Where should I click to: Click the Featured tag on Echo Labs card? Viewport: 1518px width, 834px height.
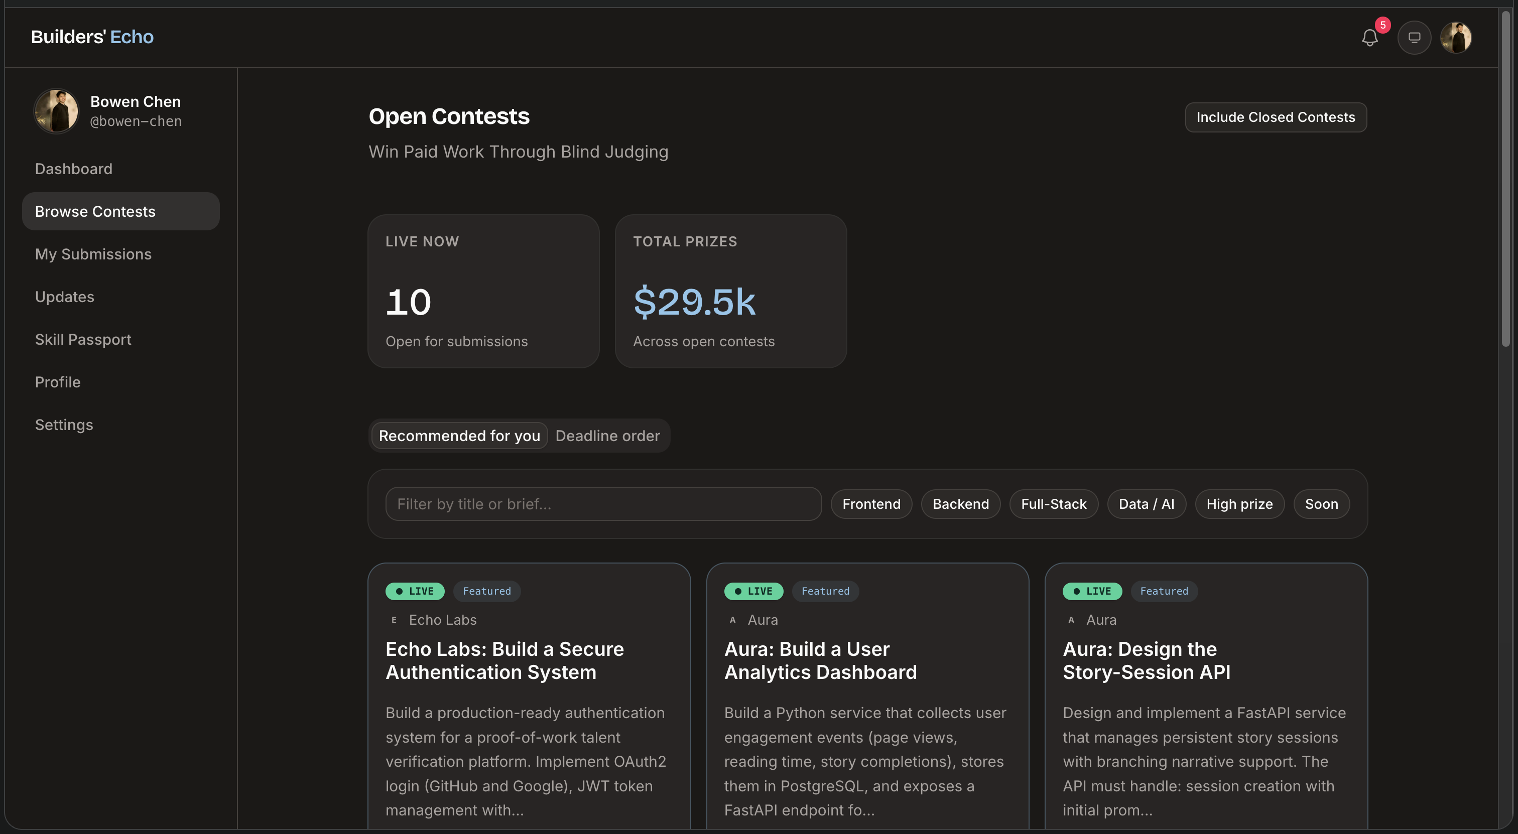pyautogui.click(x=487, y=591)
